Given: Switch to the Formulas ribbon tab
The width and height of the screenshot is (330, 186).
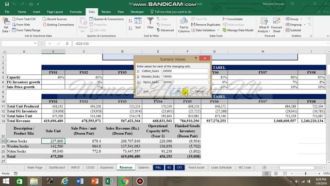Looking at the screenshot, I should (x=76, y=12).
